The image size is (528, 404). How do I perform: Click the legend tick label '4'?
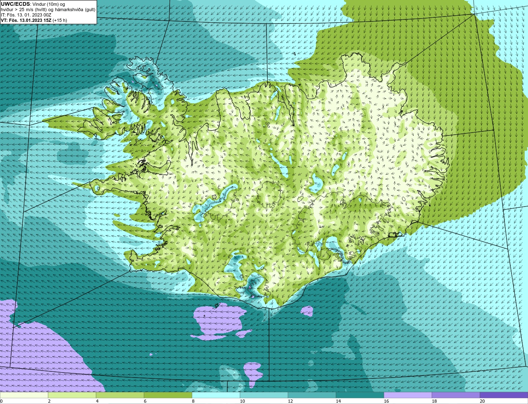(97, 401)
